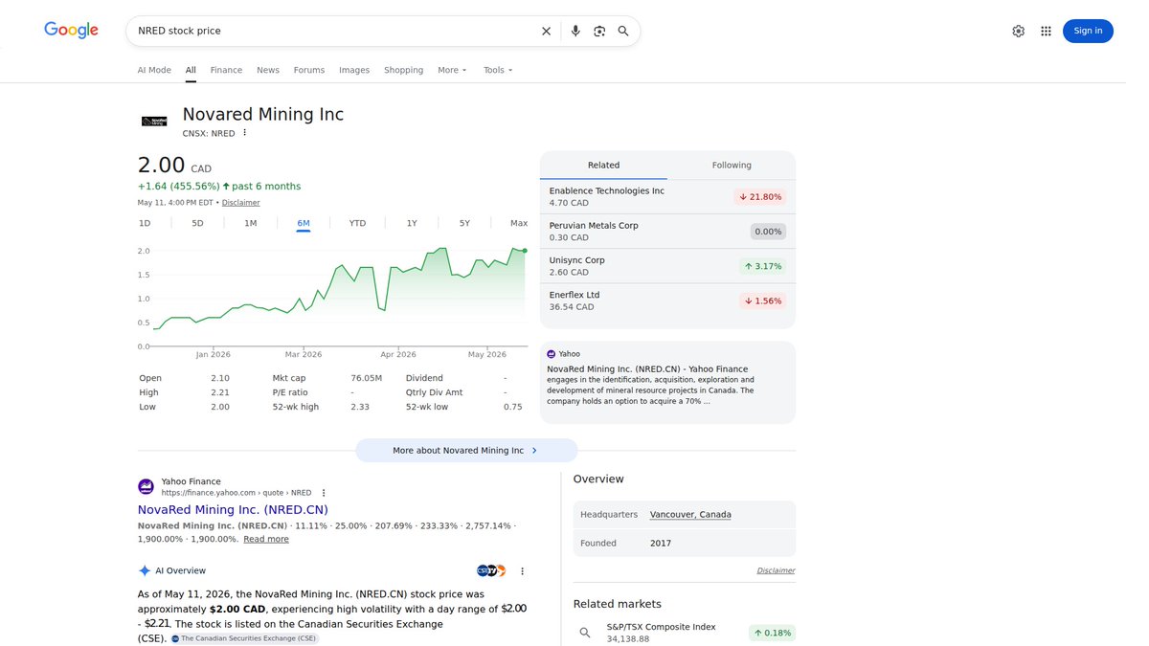
Task: Open three-dot menu of AI Overview
Action: (x=522, y=571)
